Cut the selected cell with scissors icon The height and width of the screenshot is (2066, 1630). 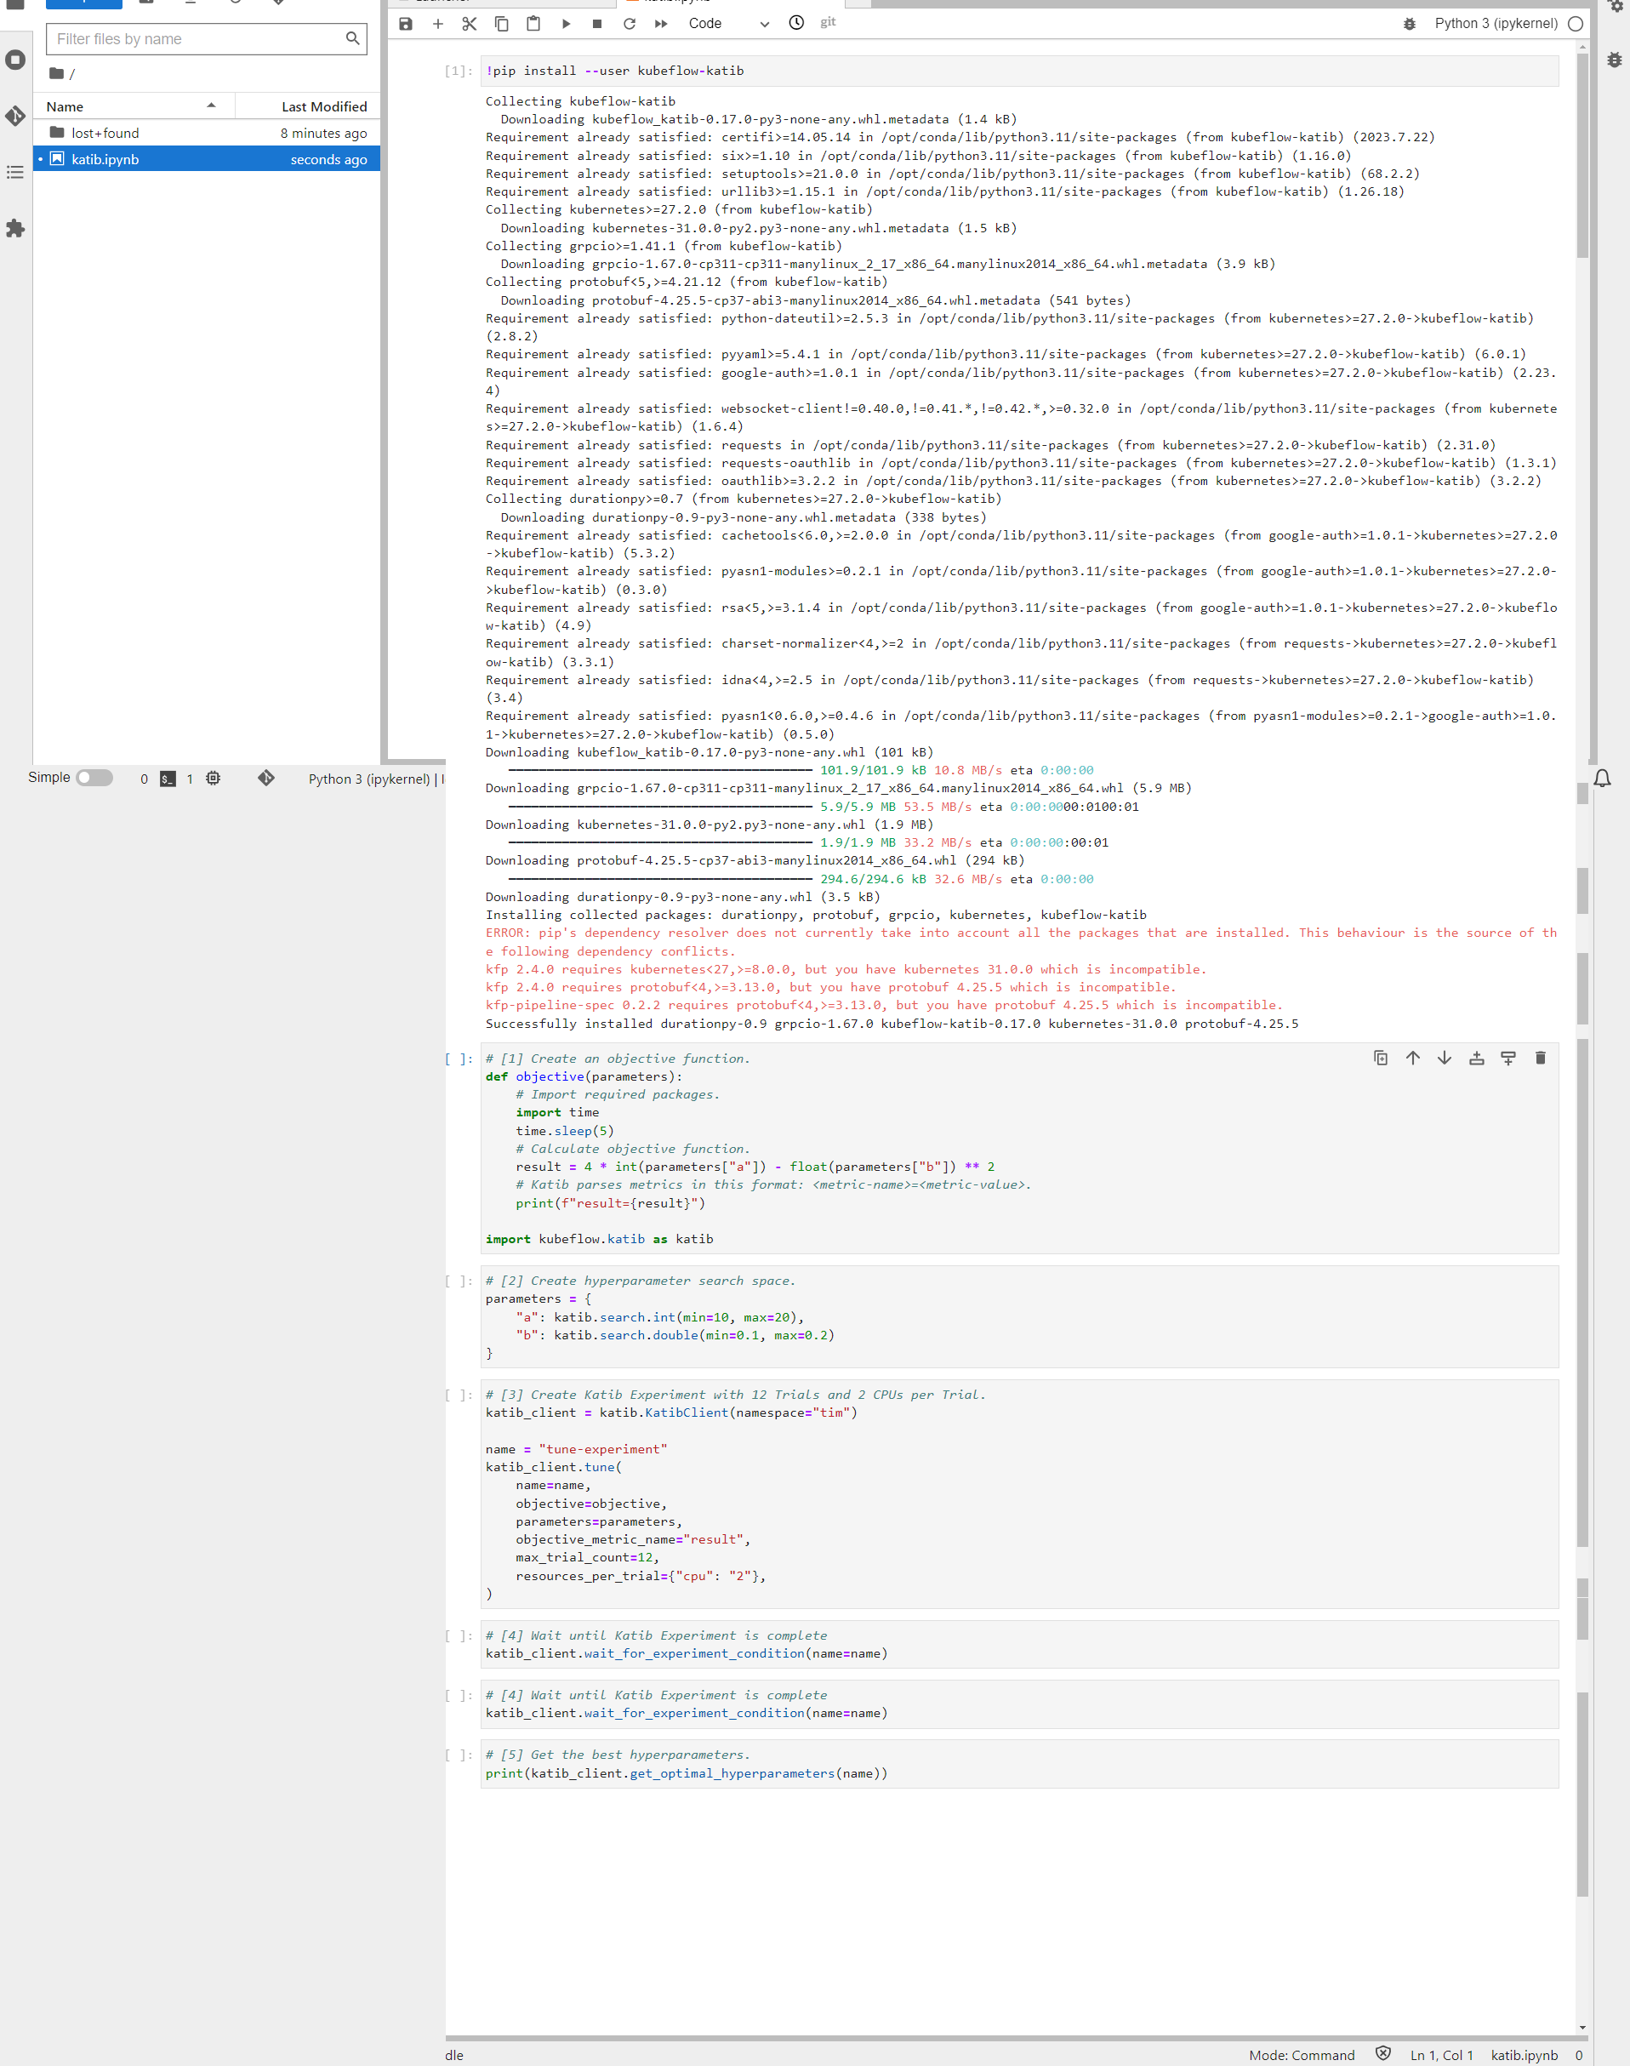point(470,24)
